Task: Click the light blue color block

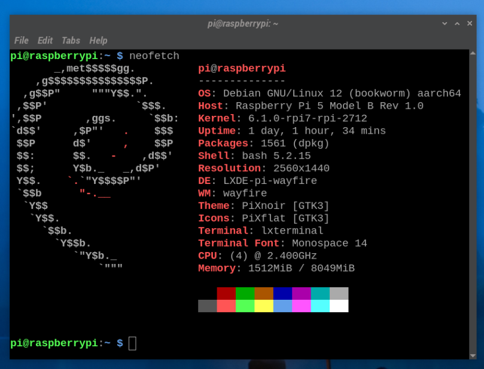Action: click(x=283, y=306)
